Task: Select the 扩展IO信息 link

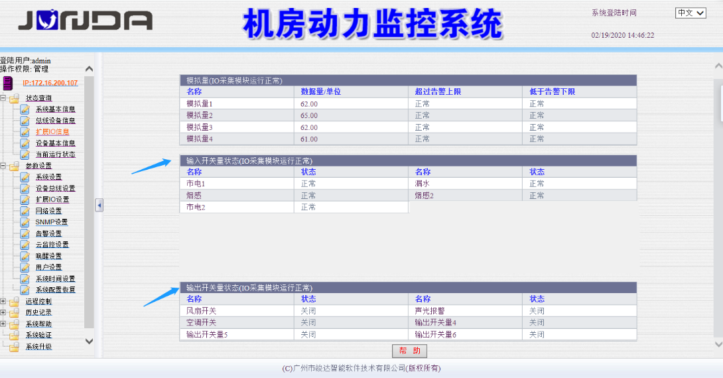Action: 52,132
